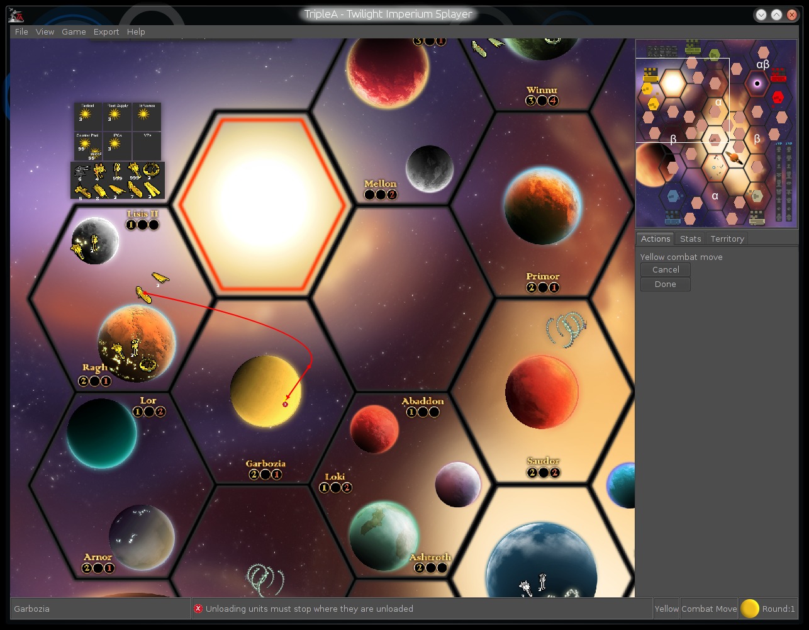809x630 pixels.
Task: Click Done to finish combat move
Action: (666, 284)
